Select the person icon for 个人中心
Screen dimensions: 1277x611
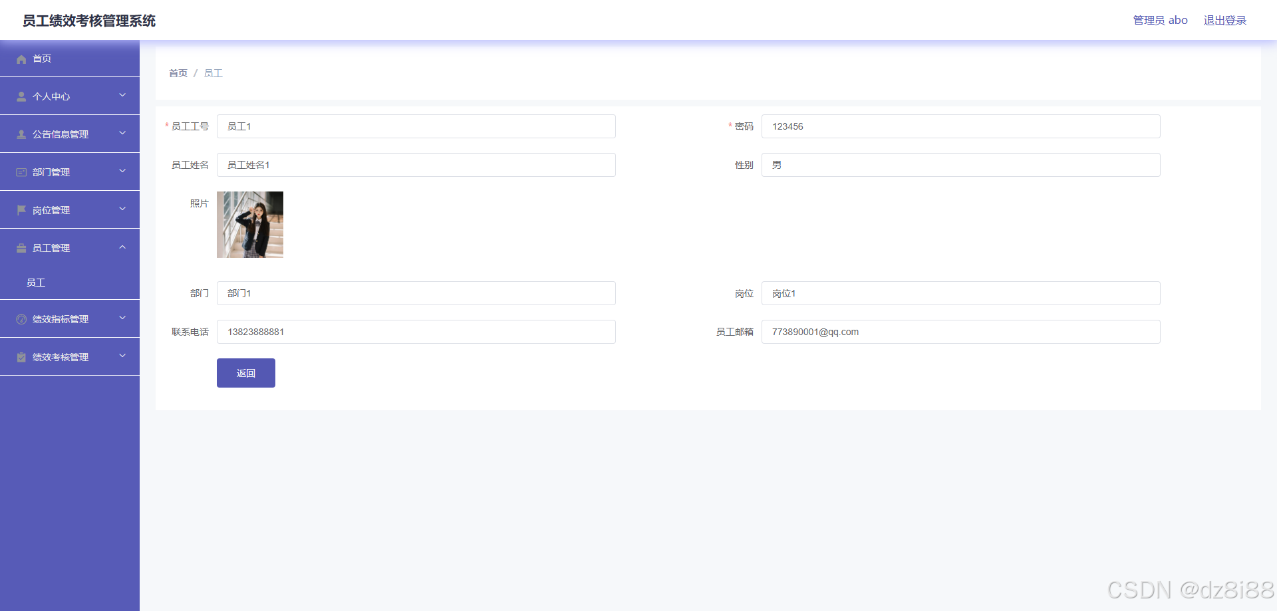21,96
